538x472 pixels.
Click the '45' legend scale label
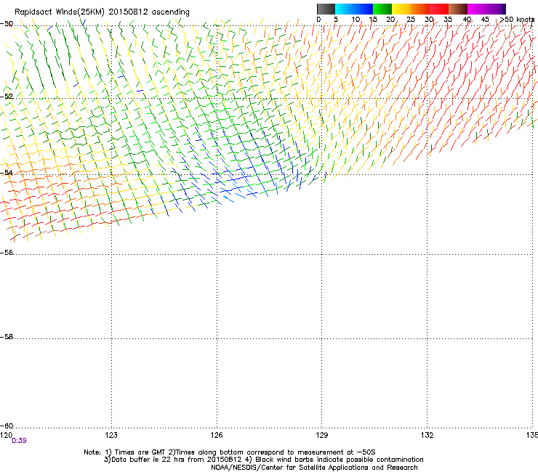tap(485, 20)
